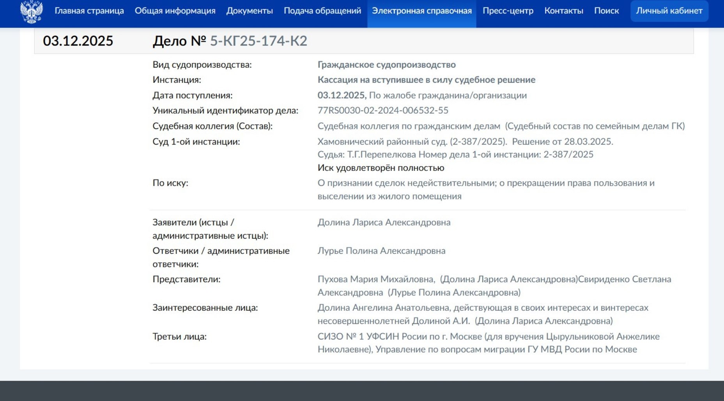This screenshot has width=724, height=401.
Task: Switch to the Электронная справочная tab
Action: 421,11
